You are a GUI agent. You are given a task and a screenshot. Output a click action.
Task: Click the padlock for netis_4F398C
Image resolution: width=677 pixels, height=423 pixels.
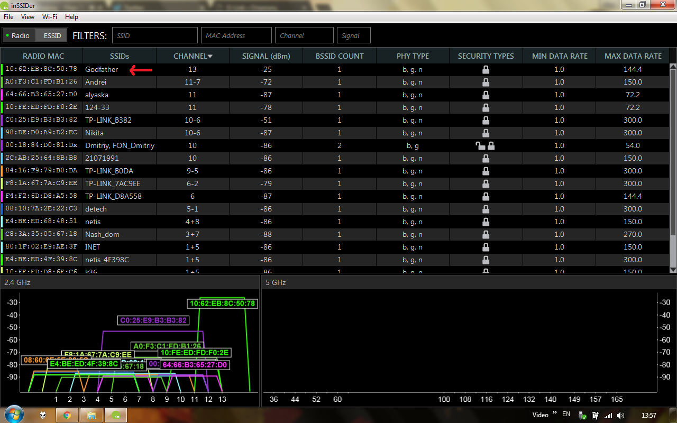[x=486, y=260]
